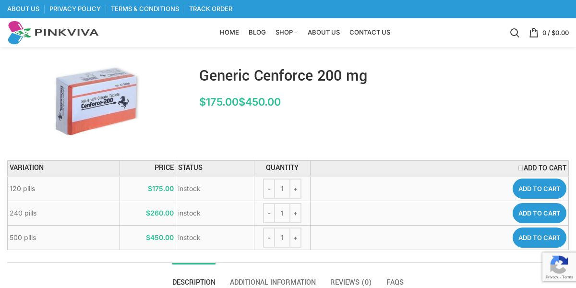Add 500 pills variation to cart
The height and width of the screenshot is (288, 576).
click(x=539, y=238)
